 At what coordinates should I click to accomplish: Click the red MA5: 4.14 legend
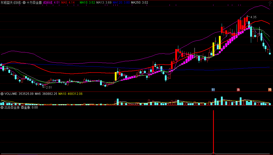pos(68,3)
